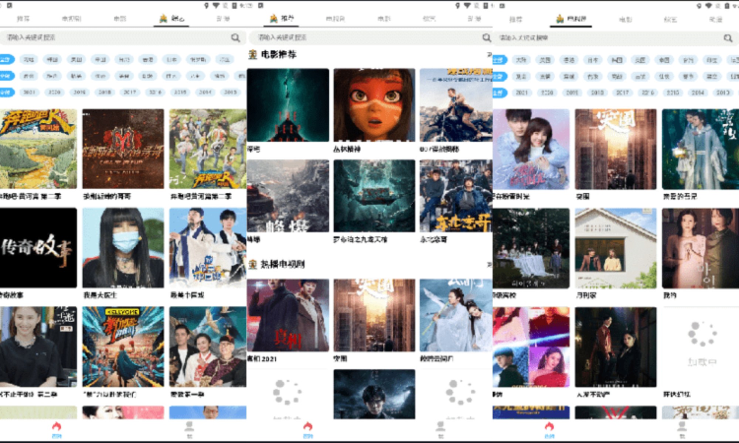This screenshot has height=443, width=739.
Task: Tap the search magnifier icon on the right screen
Action: [728, 38]
